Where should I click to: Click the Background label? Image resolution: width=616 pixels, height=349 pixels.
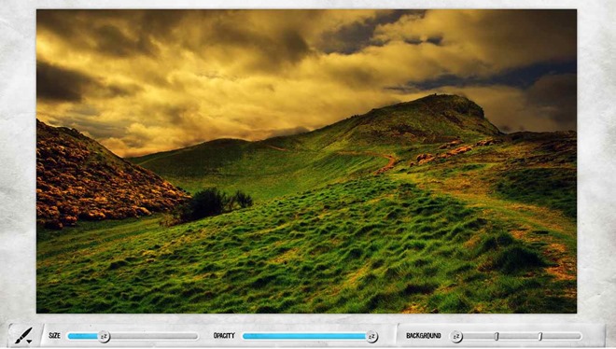coord(424,336)
